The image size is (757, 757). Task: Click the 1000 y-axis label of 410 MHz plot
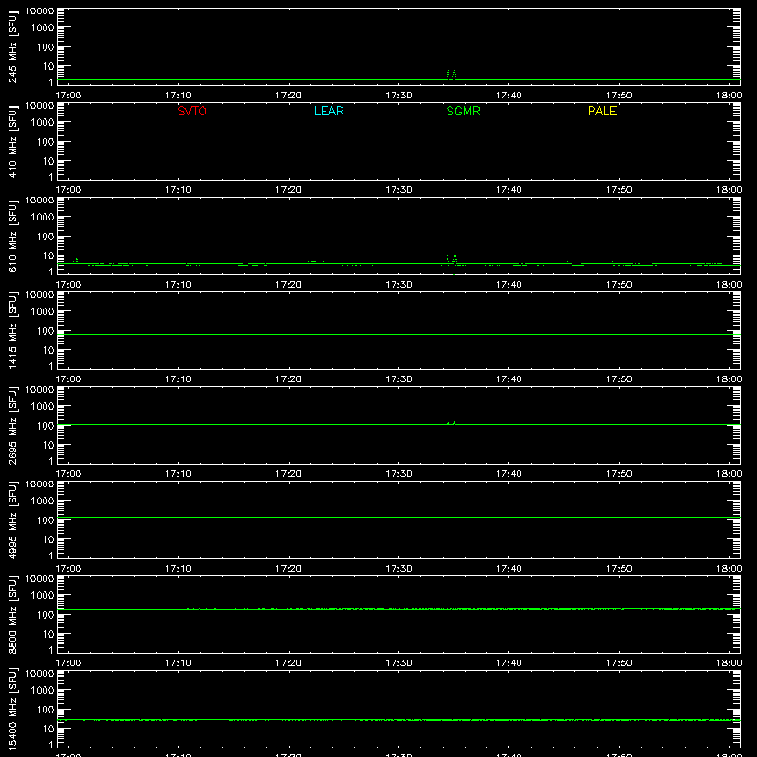[x=43, y=123]
